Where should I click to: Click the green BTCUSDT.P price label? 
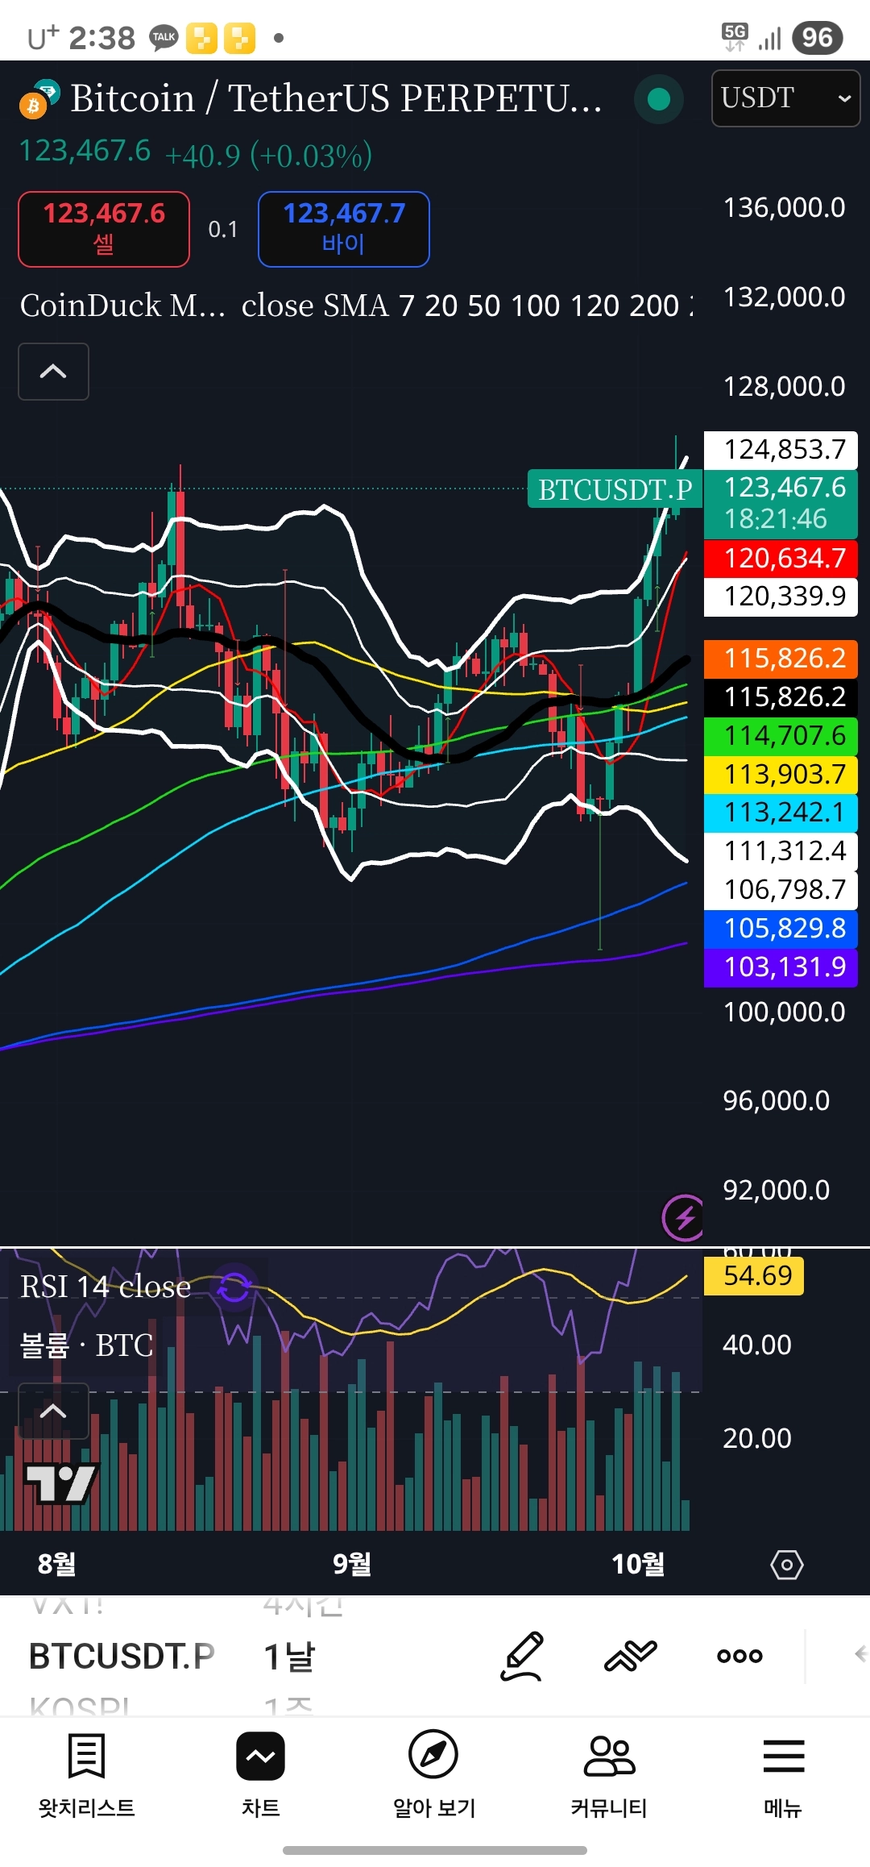[615, 489]
